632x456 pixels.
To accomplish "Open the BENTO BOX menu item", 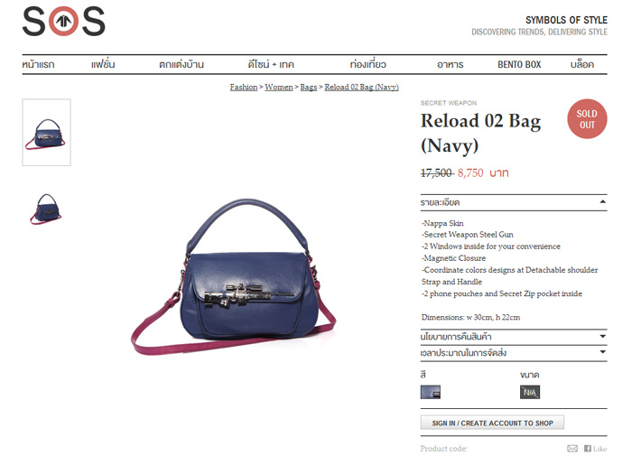I will [x=519, y=64].
